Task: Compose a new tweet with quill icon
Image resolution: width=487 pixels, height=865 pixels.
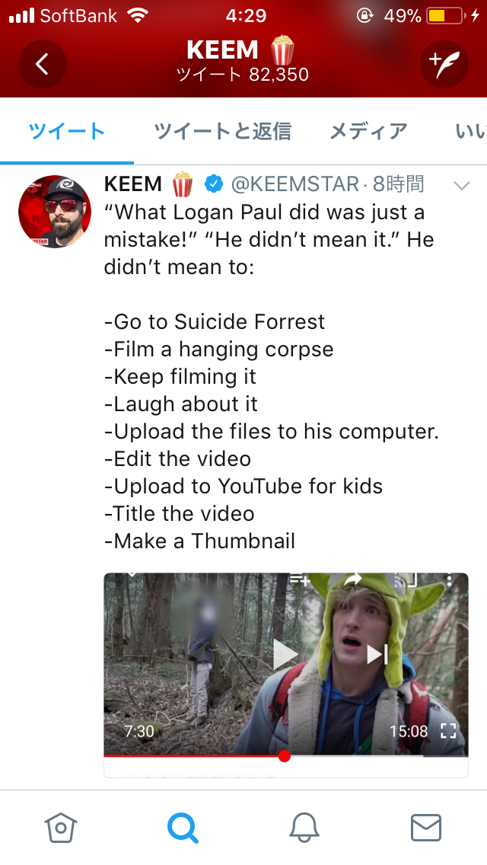Action: [x=444, y=64]
